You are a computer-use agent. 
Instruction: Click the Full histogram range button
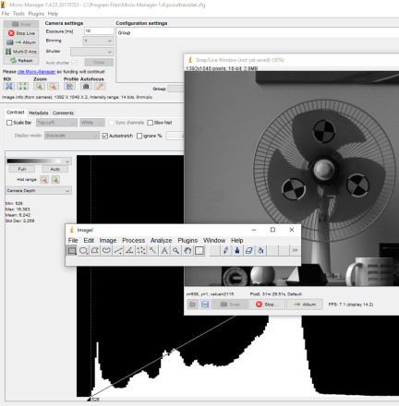click(x=22, y=169)
